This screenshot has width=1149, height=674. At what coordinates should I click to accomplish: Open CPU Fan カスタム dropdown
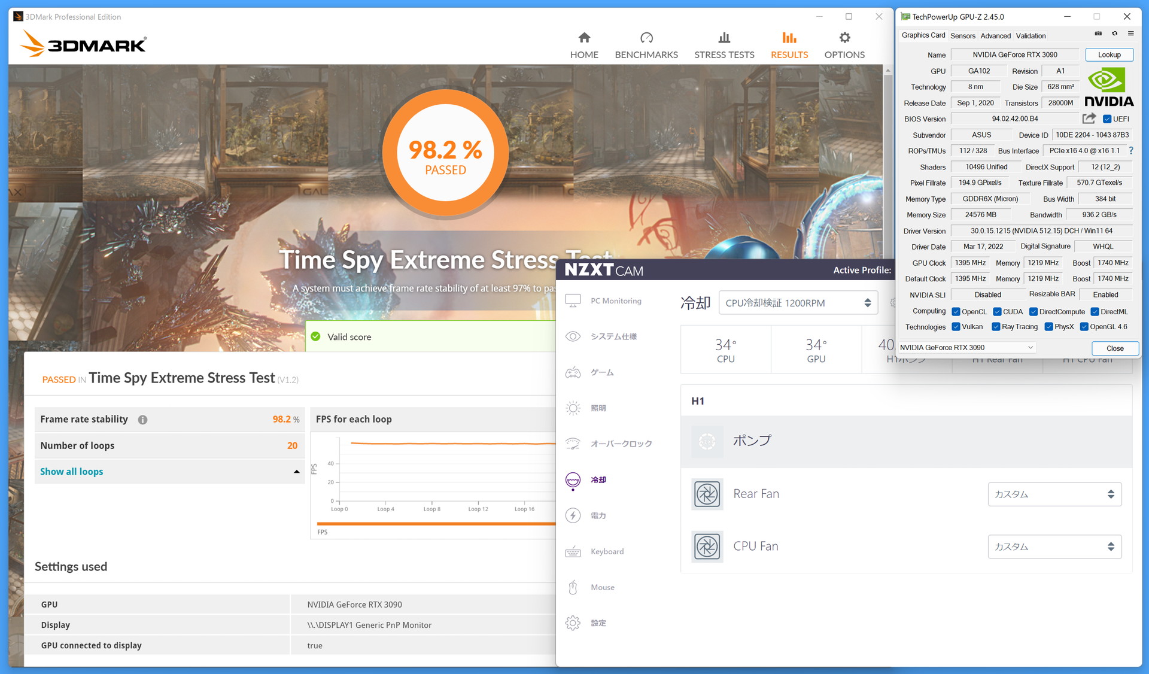coord(1054,547)
